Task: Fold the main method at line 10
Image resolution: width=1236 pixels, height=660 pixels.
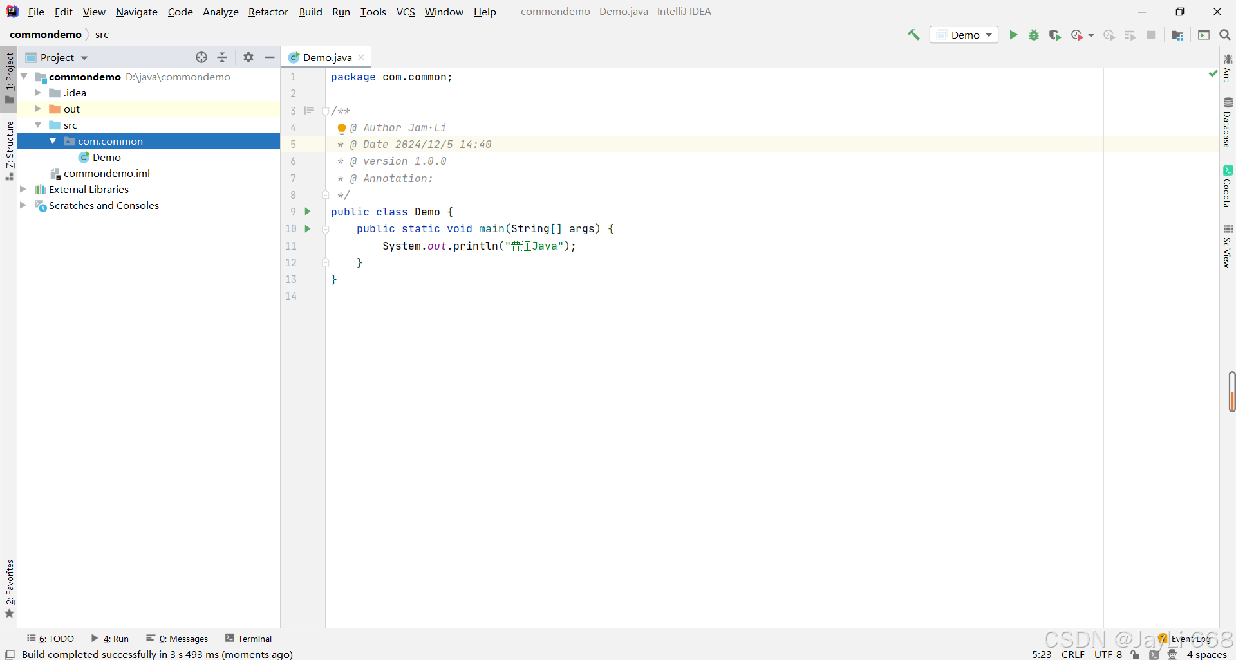Action: click(x=325, y=229)
